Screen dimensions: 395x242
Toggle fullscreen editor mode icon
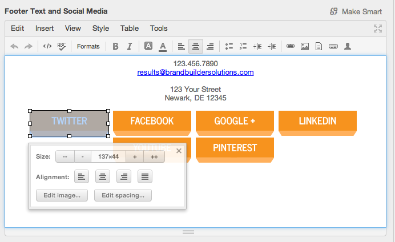[x=378, y=29]
